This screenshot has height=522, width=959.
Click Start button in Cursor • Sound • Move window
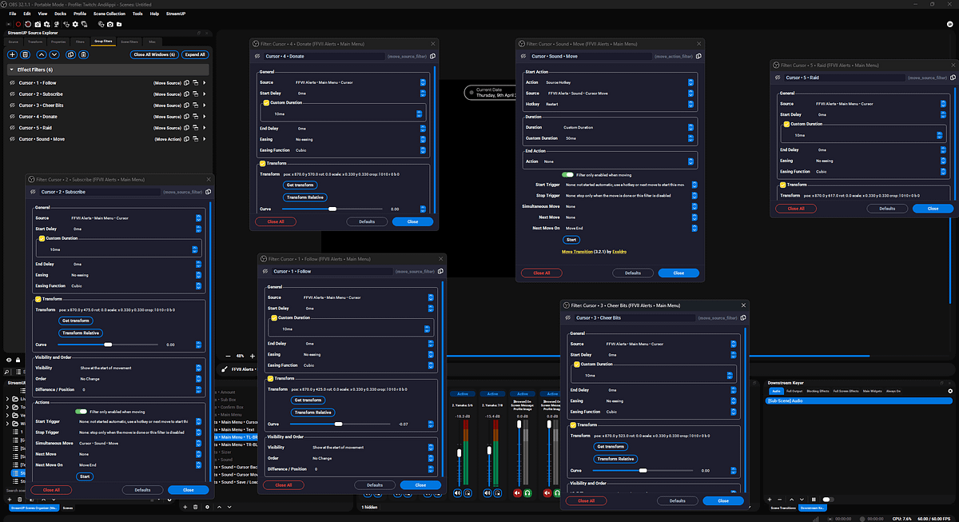pyautogui.click(x=571, y=239)
